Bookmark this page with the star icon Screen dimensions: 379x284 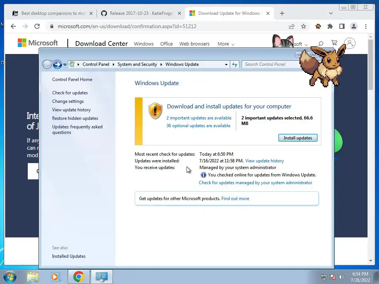point(303,26)
